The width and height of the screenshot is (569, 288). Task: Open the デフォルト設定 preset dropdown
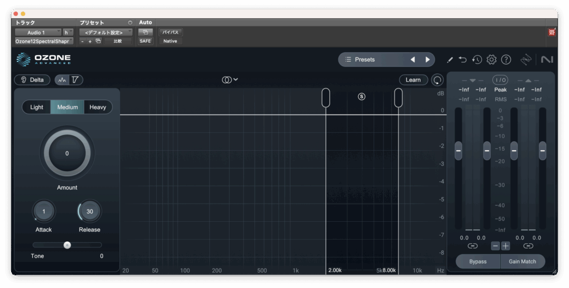105,33
